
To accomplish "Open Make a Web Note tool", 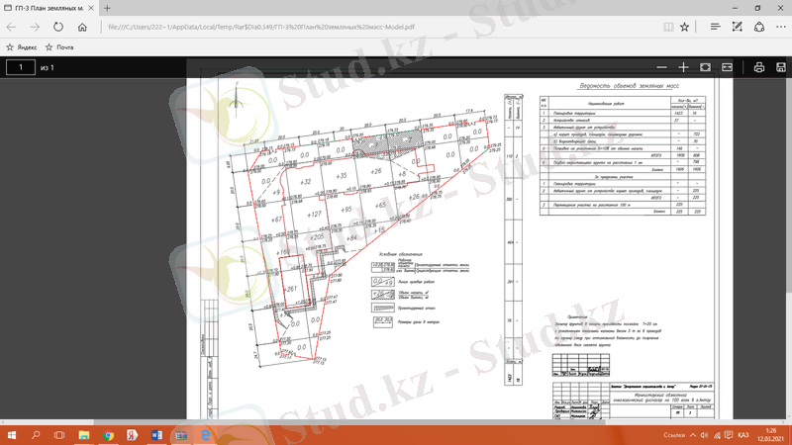I will (x=737, y=27).
